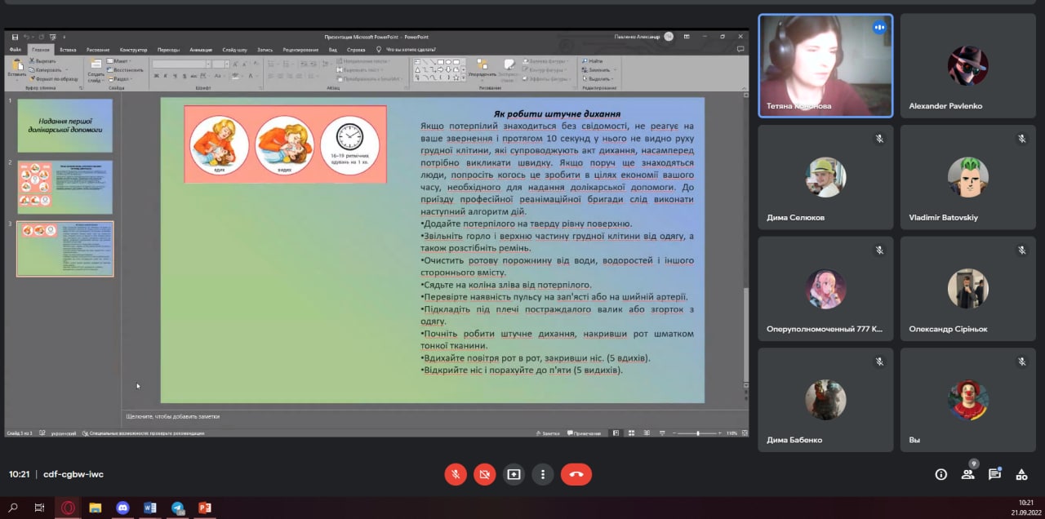This screenshot has height=519, width=1045.
Task: Click the Cut (Вырезать) button
Action: [x=42, y=61]
